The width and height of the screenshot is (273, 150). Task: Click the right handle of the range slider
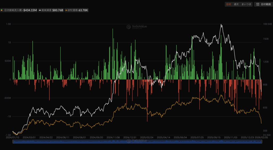(x=262, y=142)
